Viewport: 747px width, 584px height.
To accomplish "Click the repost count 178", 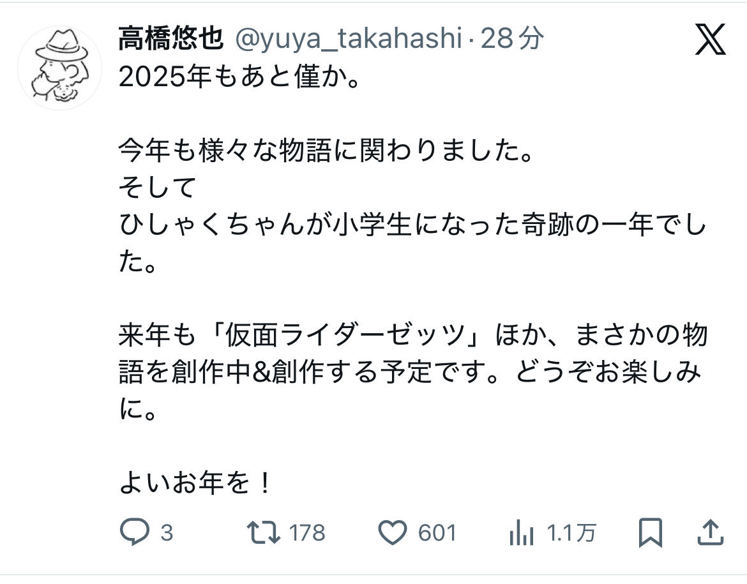I will [x=307, y=533].
